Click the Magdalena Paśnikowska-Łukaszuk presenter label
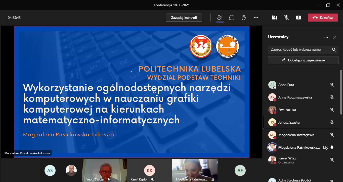Image resolution: width=343 pixels, height=182 pixels. click(27, 153)
